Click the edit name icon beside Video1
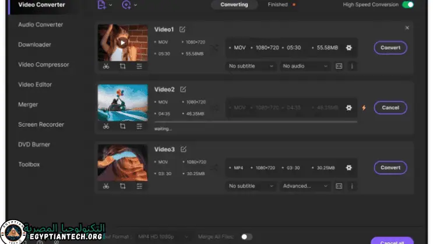 click(183, 29)
